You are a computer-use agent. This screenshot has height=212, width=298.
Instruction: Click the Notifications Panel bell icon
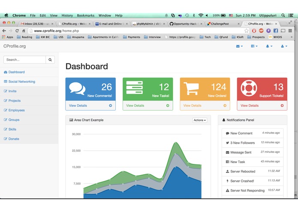[x=224, y=120]
